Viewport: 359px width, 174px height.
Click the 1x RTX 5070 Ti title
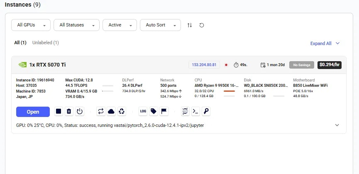[x=47, y=65]
